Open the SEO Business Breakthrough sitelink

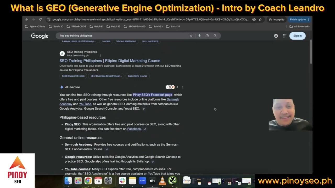tap(106, 76)
